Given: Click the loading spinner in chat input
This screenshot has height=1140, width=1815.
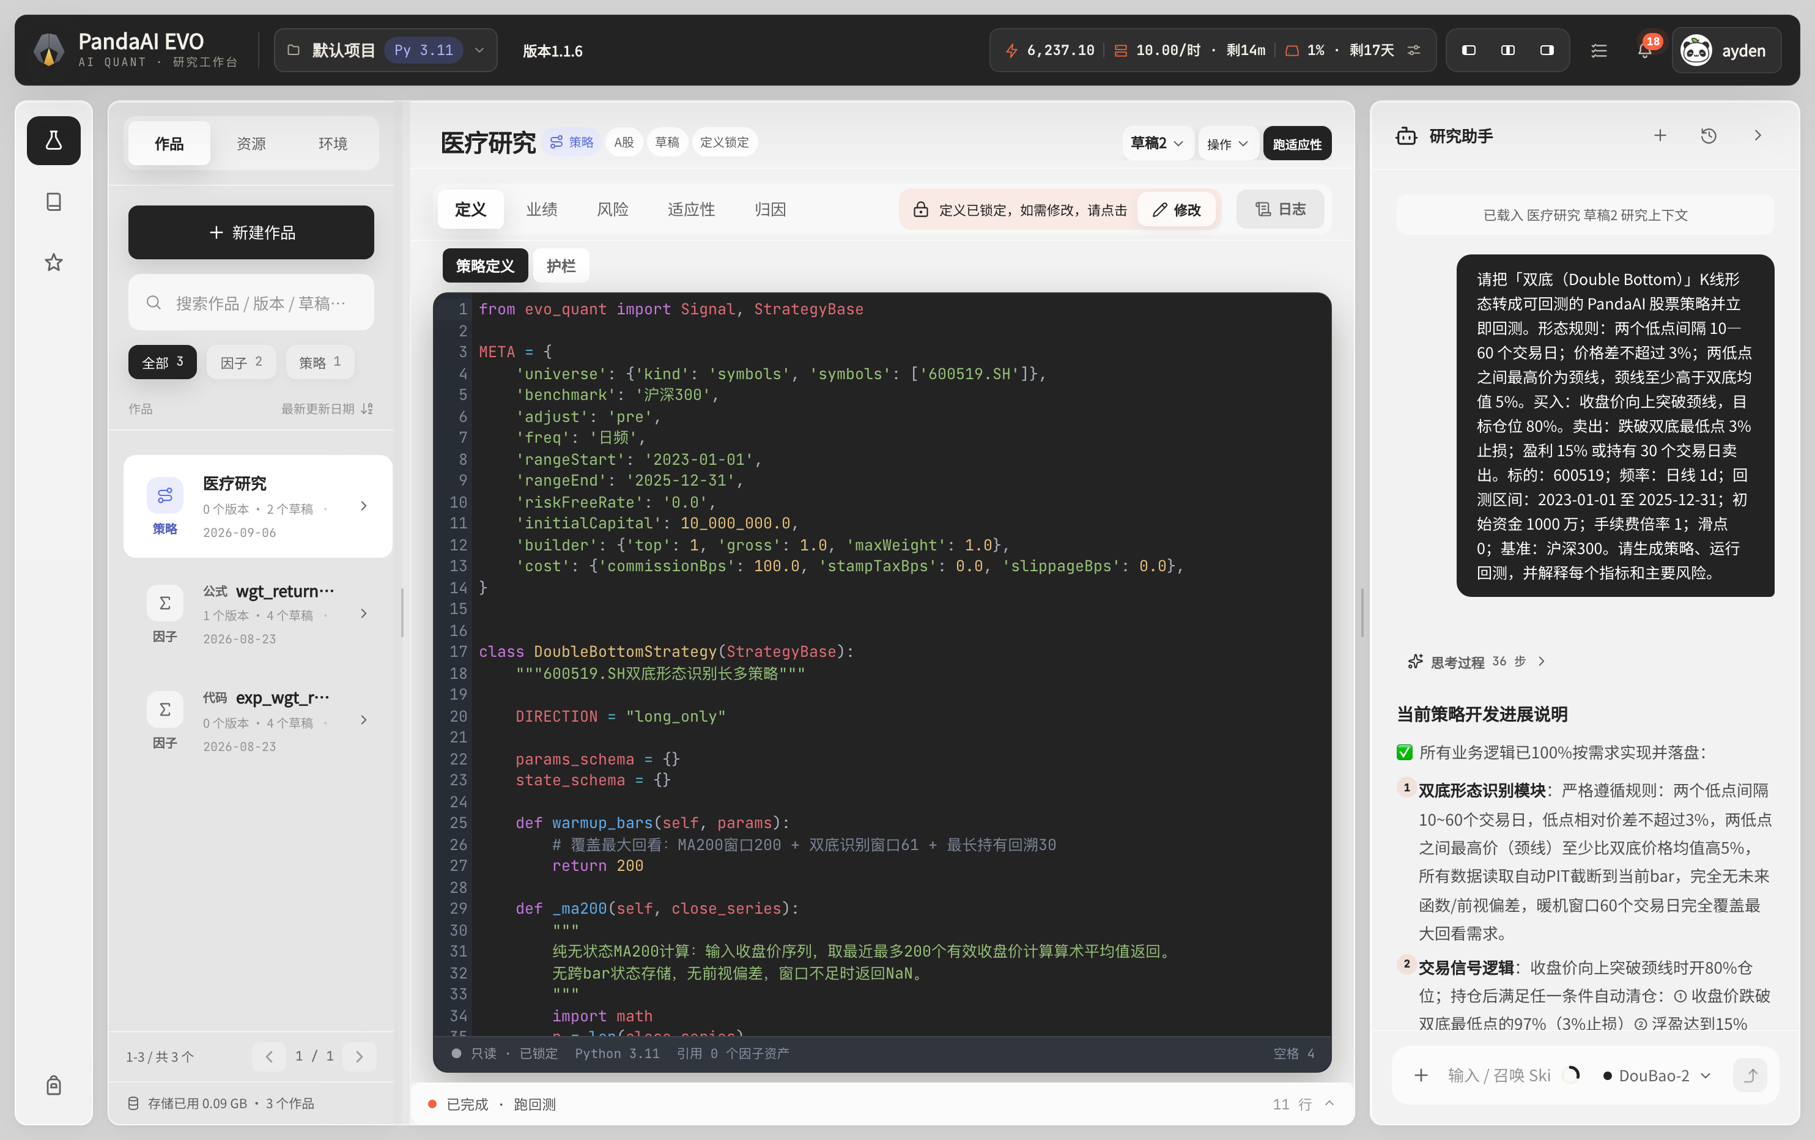Looking at the screenshot, I should 1571,1075.
